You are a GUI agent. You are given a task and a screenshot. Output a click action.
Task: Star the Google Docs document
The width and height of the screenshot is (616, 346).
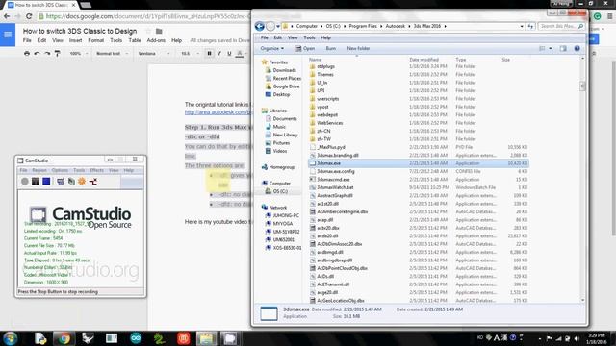pyautogui.click(x=148, y=31)
